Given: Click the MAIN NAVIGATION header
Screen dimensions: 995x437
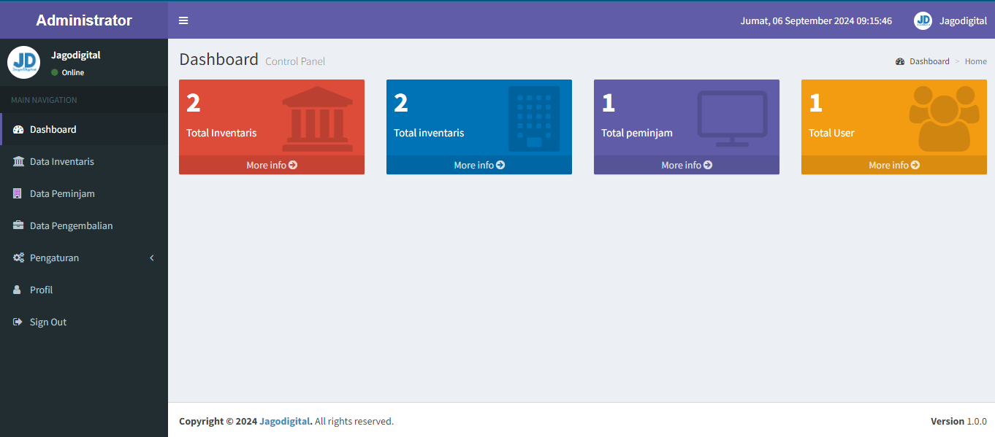Looking at the screenshot, I should (44, 100).
